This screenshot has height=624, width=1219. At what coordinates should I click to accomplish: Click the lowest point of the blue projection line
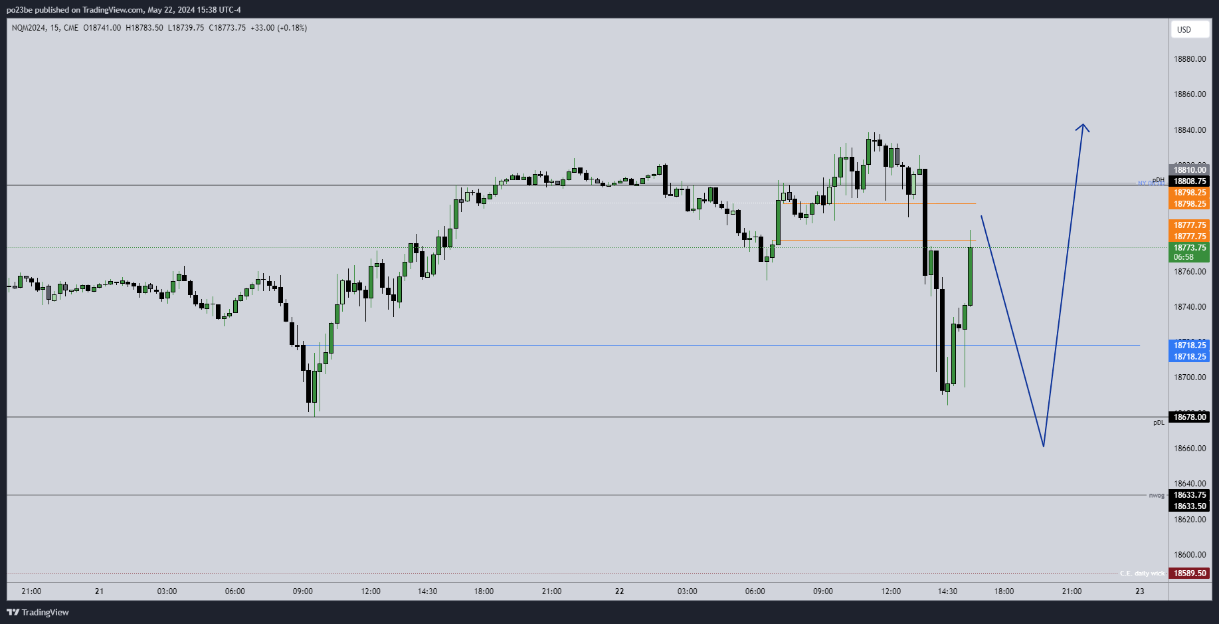[x=1044, y=446]
